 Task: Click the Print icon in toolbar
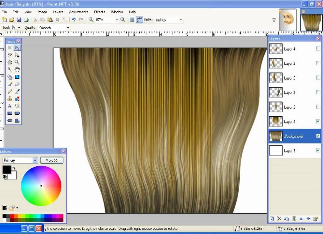coord(26,20)
